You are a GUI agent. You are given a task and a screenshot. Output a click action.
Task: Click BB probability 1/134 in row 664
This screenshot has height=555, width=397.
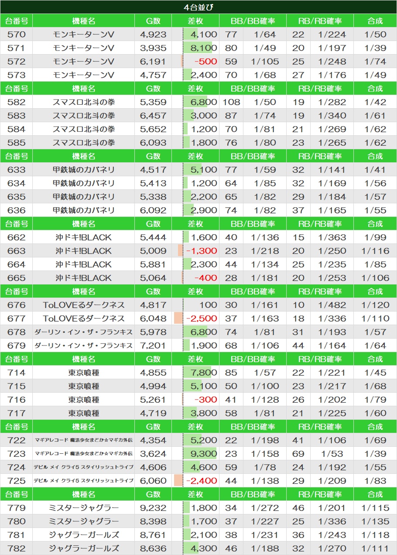tap(265, 264)
